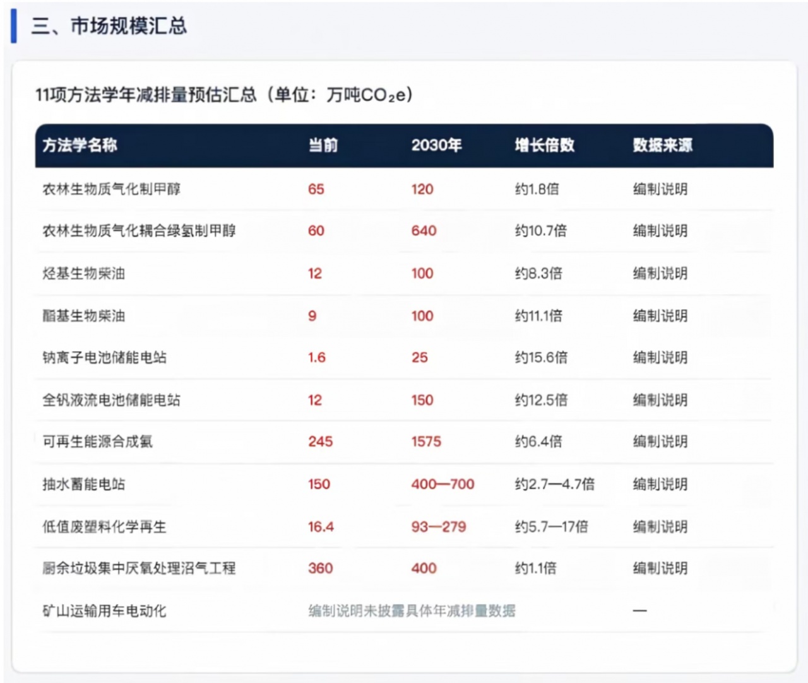The image size is (808, 683).
Task: Select the 当前 column header
Action: tap(323, 146)
